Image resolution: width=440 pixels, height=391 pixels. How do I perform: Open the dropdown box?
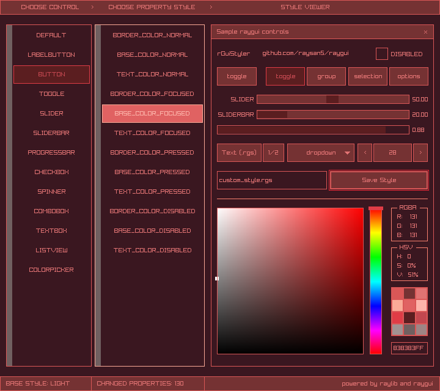[321, 153]
